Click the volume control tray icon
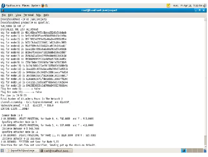 click(x=205, y=6)
